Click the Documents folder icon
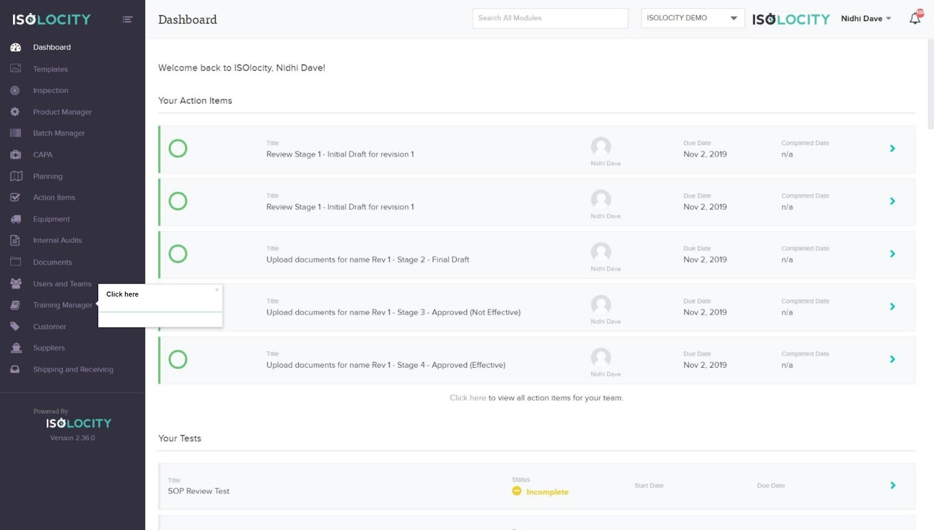This screenshot has height=530, width=934. coord(16,261)
